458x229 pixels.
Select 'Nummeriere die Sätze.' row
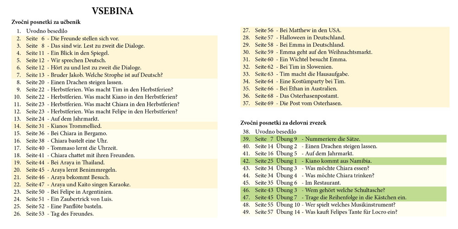coord(343,139)
